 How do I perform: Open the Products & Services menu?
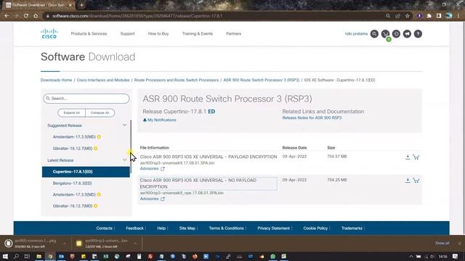(x=89, y=34)
